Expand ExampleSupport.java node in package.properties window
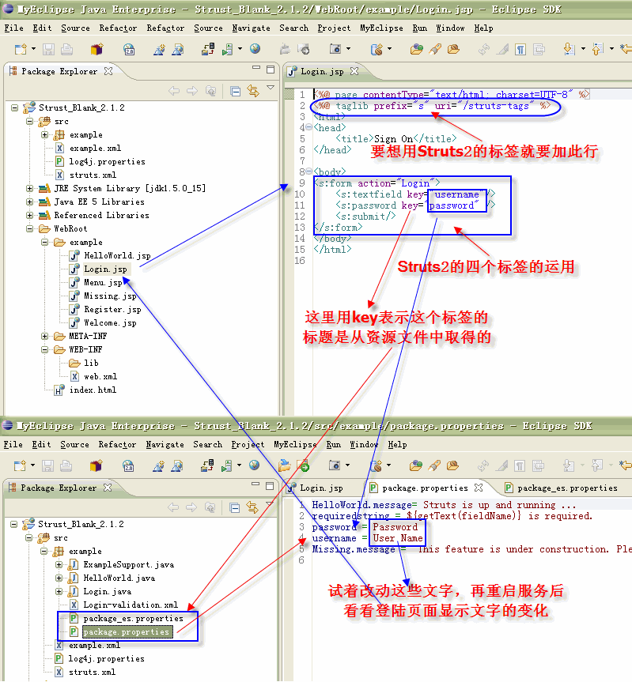 coord(59,564)
